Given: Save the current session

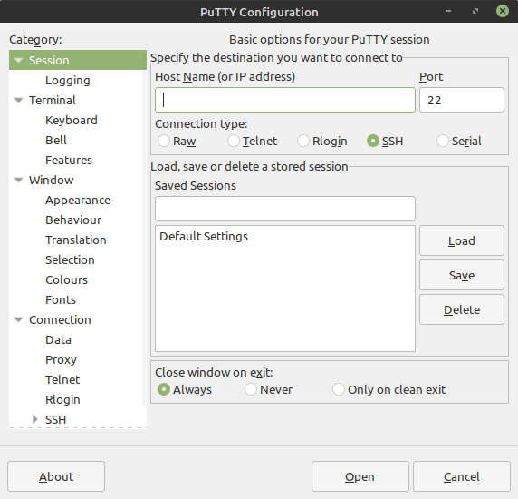Looking at the screenshot, I should tap(462, 275).
